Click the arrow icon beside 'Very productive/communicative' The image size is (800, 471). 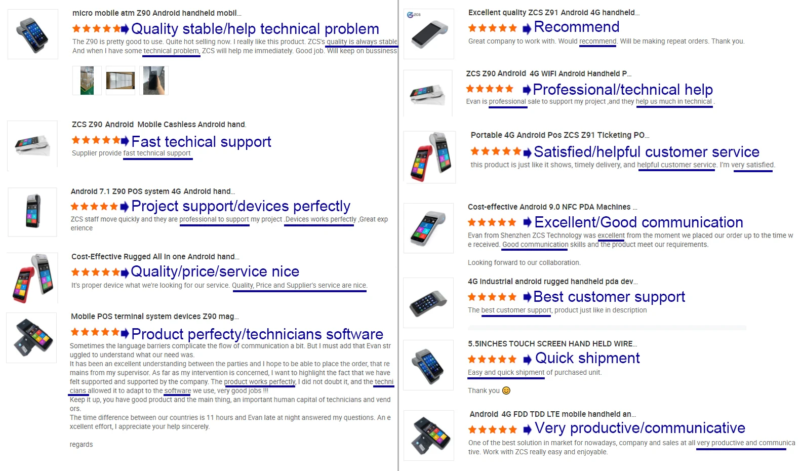pyautogui.click(x=527, y=429)
